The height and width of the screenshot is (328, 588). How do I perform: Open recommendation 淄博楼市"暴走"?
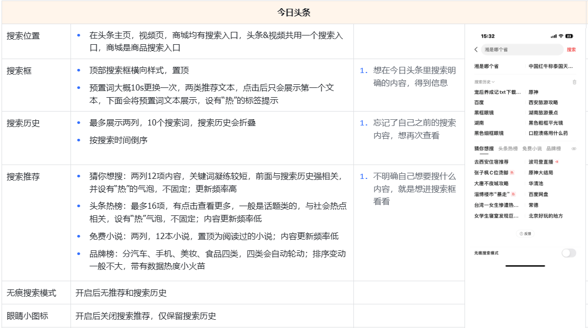click(x=492, y=194)
